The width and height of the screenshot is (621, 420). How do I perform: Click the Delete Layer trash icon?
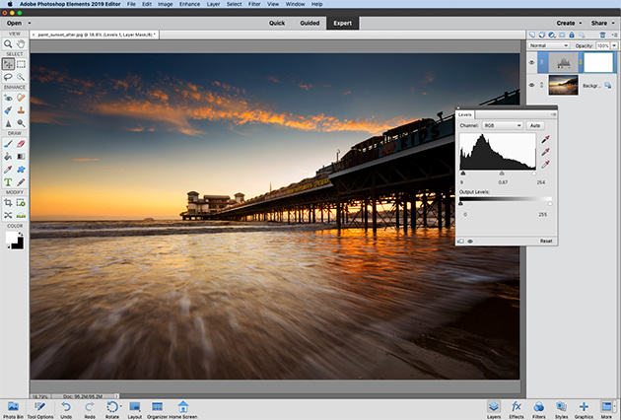(602, 35)
